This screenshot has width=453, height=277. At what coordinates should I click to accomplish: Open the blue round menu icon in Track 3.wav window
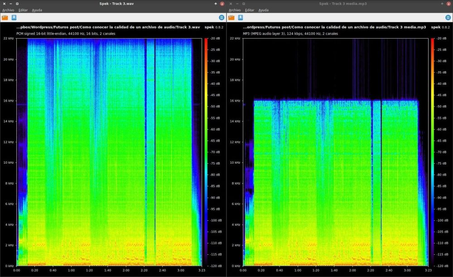[221, 18]
